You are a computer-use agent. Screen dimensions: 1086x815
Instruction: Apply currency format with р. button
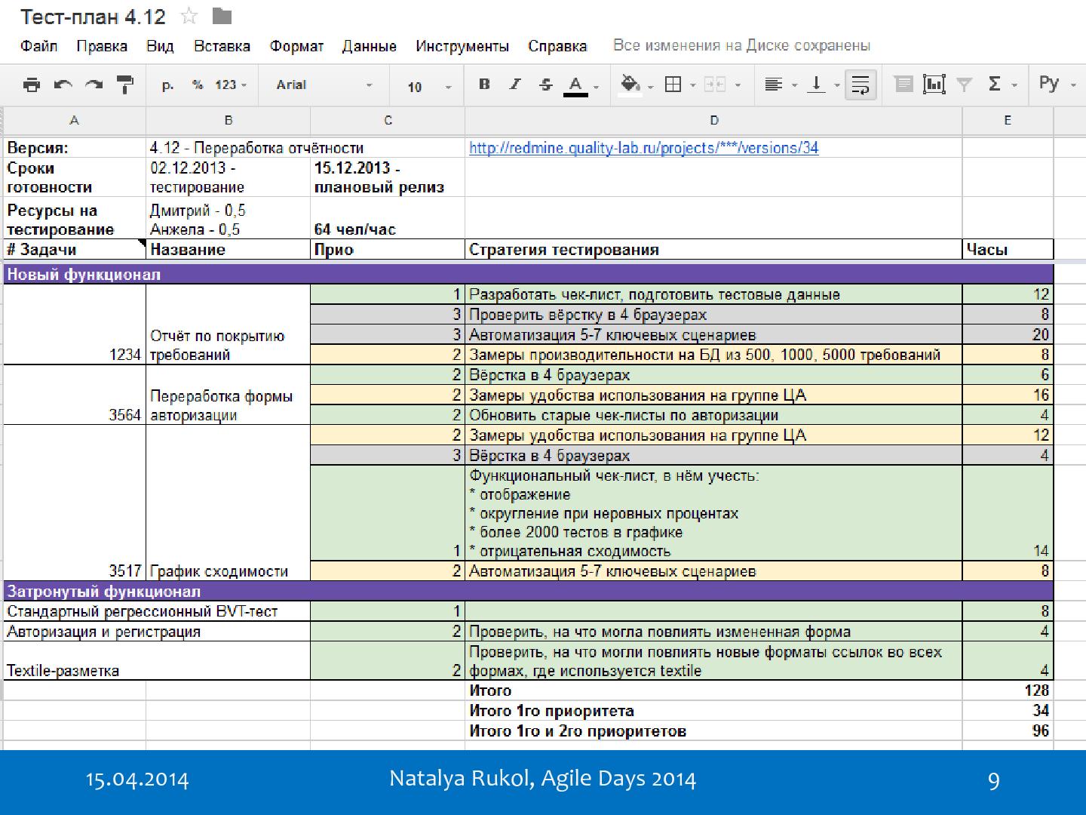167,85
